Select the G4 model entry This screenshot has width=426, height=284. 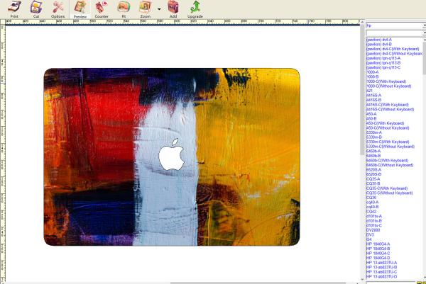click(x=369, y=239)
